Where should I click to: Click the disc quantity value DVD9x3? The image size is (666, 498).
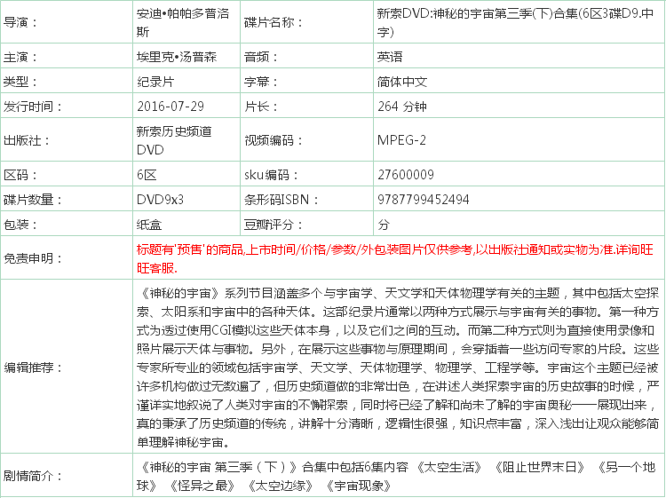pyautogui.click(x=160, y=200)
